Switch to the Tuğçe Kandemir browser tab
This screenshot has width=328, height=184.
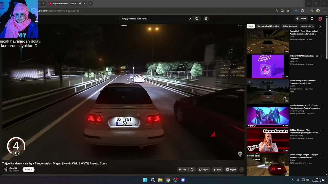(x=65, y=4)
